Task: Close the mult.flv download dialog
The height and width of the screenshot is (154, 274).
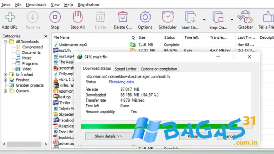Action: [249, 57]
